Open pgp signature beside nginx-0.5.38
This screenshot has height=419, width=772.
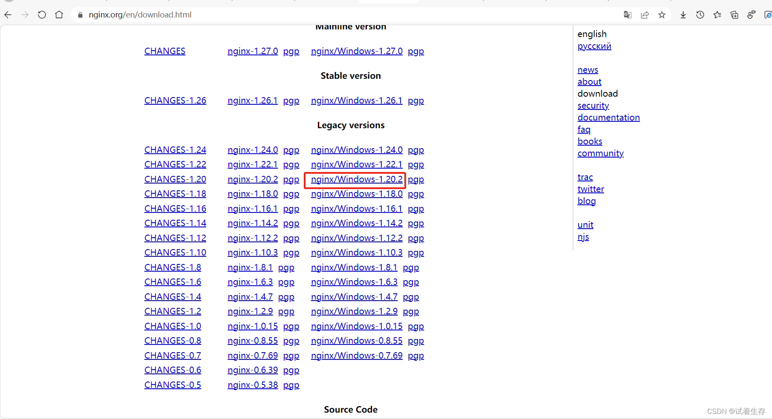pos(291,385)
